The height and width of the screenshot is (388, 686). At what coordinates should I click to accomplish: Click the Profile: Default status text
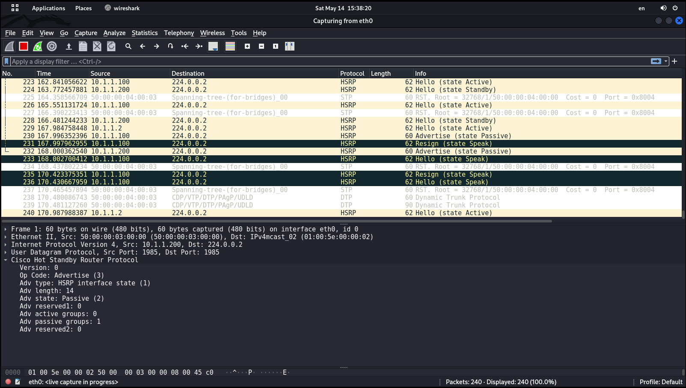660,382
